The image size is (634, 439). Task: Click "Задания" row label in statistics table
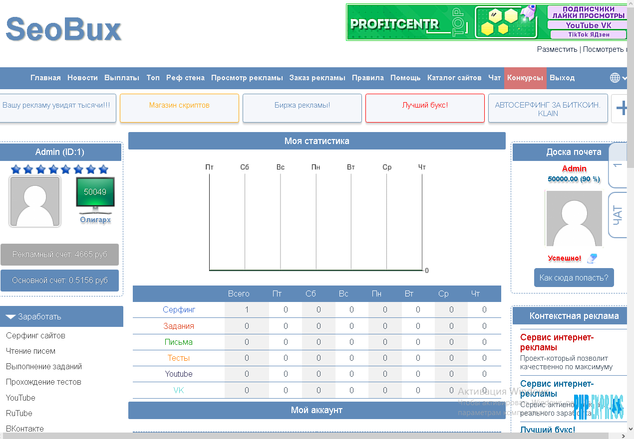tap(179, 326)
